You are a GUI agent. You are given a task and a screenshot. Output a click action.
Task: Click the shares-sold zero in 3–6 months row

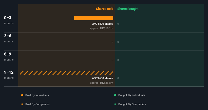[112, 42]
